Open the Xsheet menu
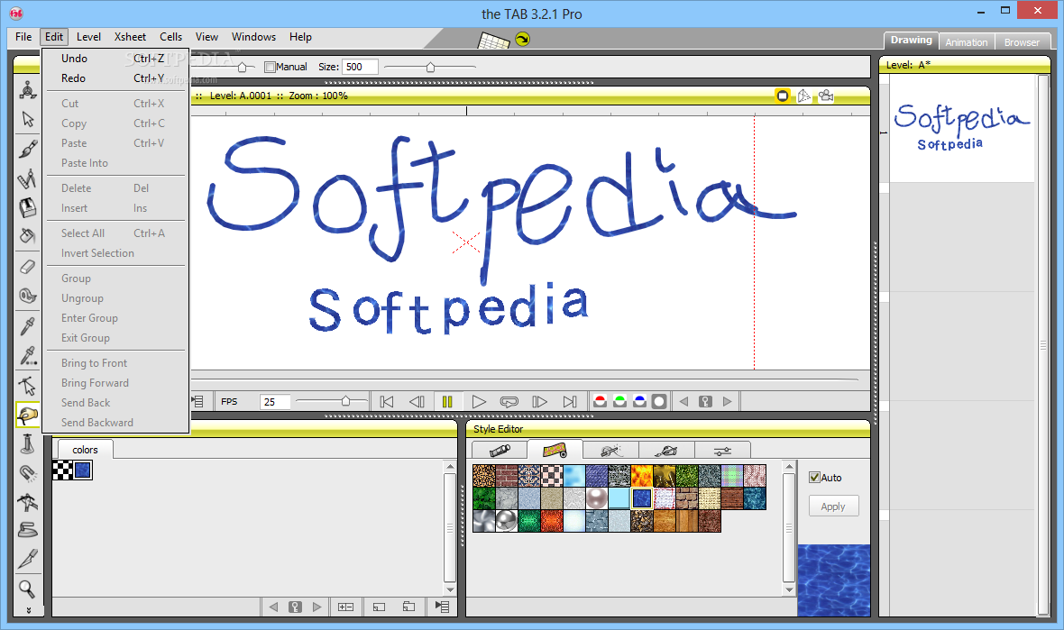 (x=130, y=37)
